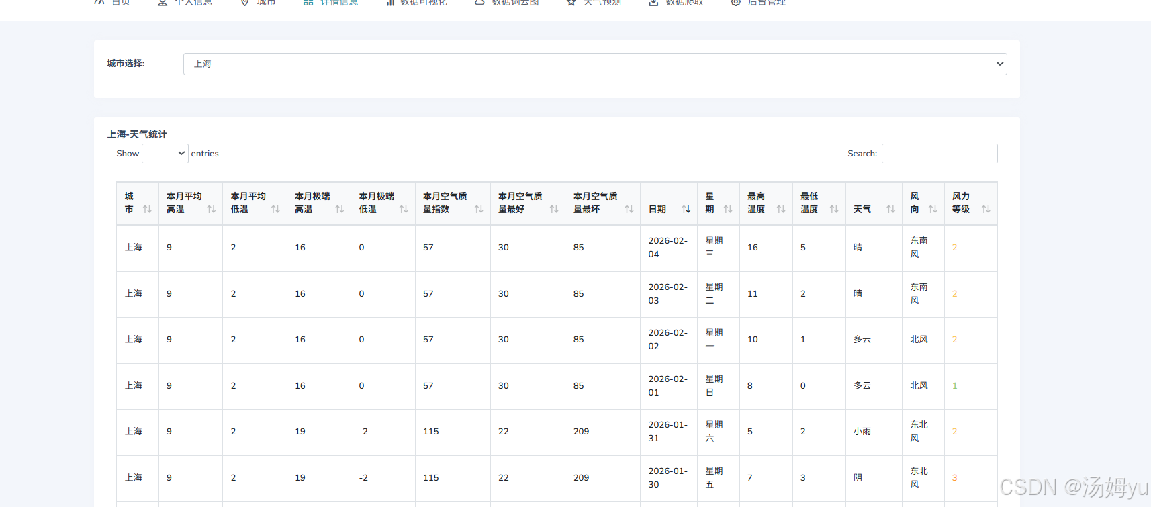The image size is (1151, 507).
Task: Open 天气预测 in top navigation
Action: (x=594, y=3)
